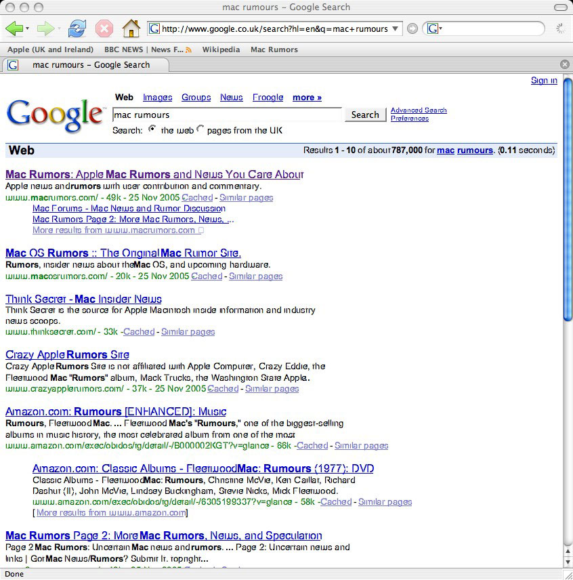Switch to News search
The width and height of the screenshot is (573, 580).
pyautogui.click(x=232, y=98)
